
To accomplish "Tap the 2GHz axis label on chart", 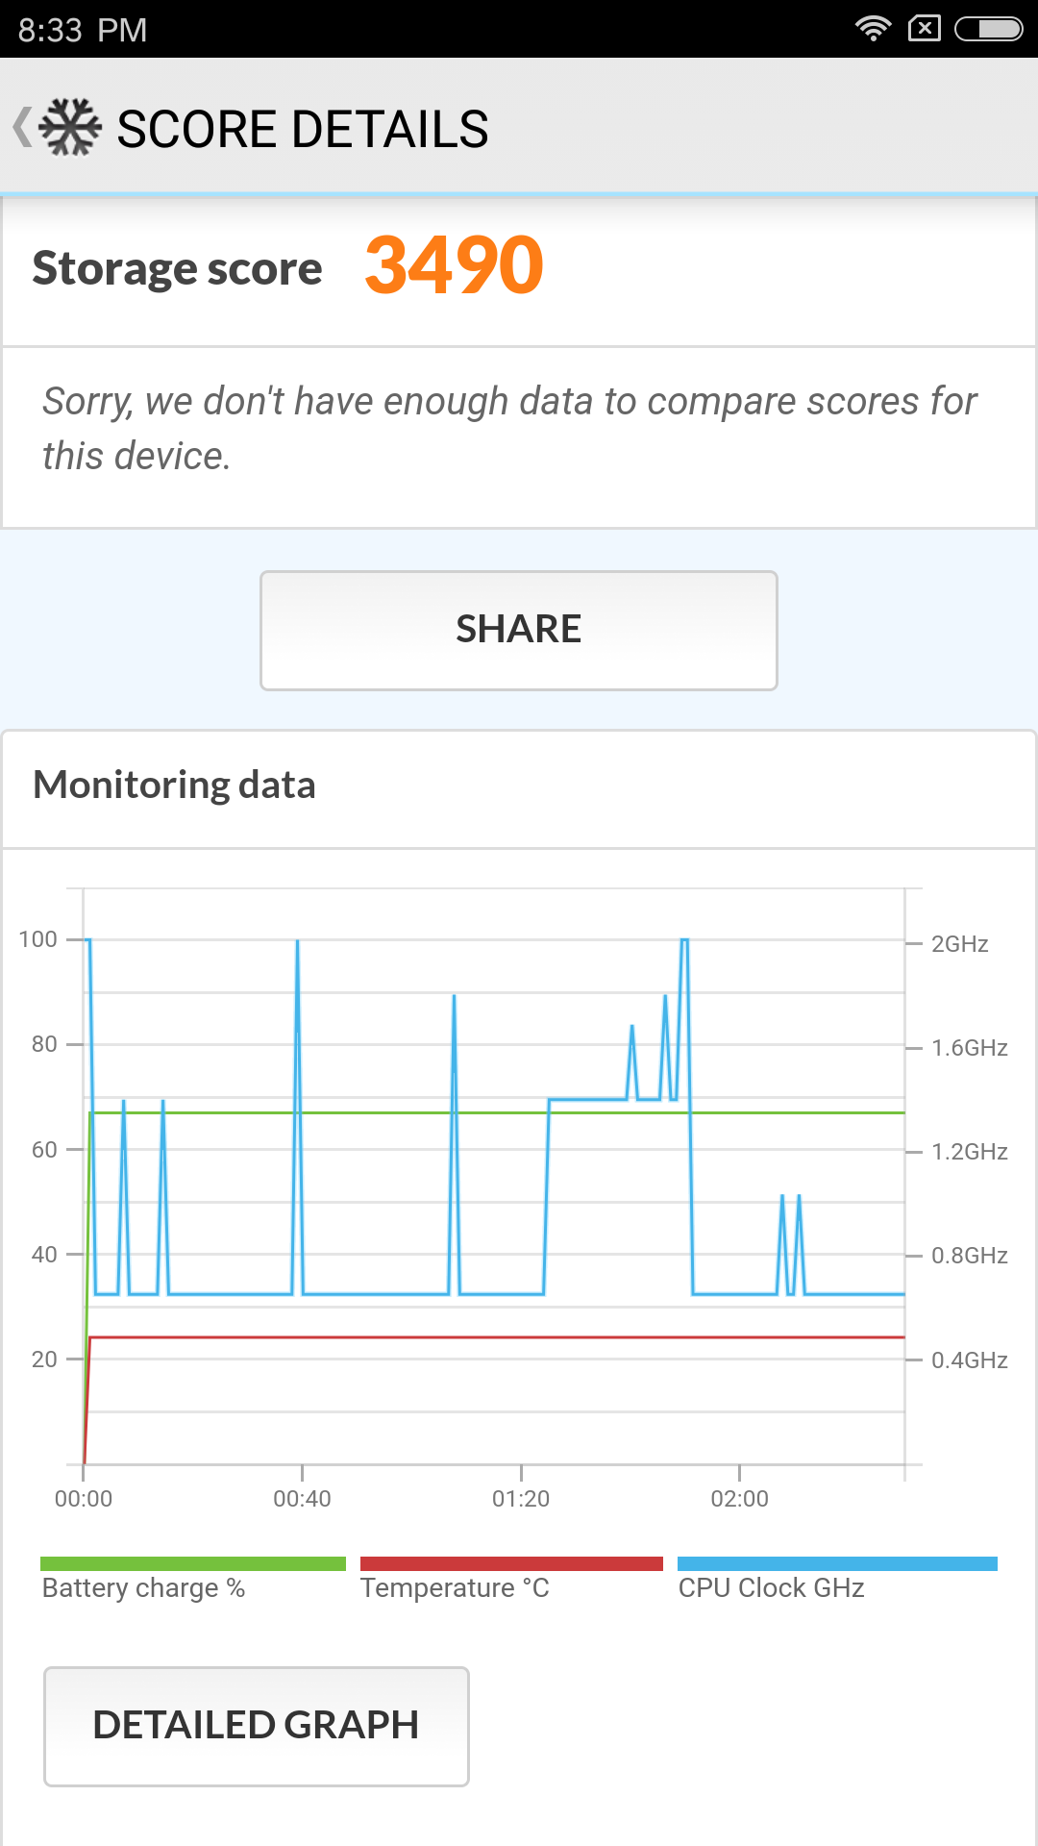I will [959, 943].
